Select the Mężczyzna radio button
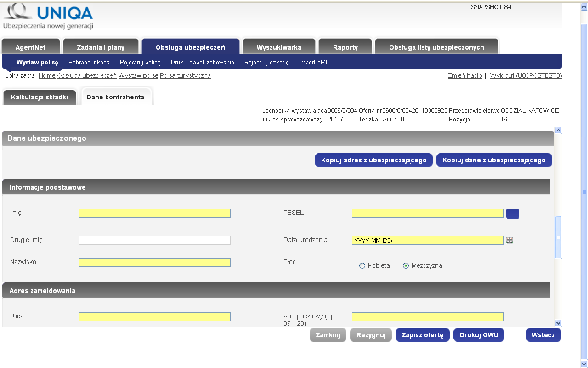 (406, 265)
